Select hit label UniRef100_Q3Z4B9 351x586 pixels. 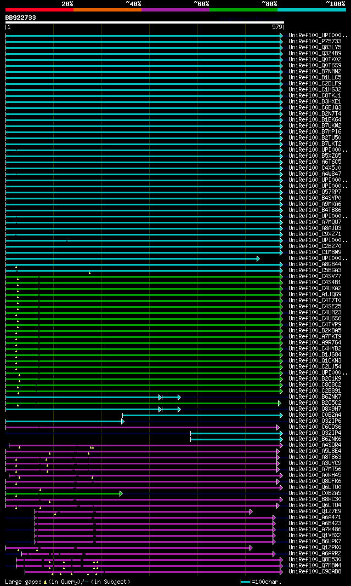point(315,54)
